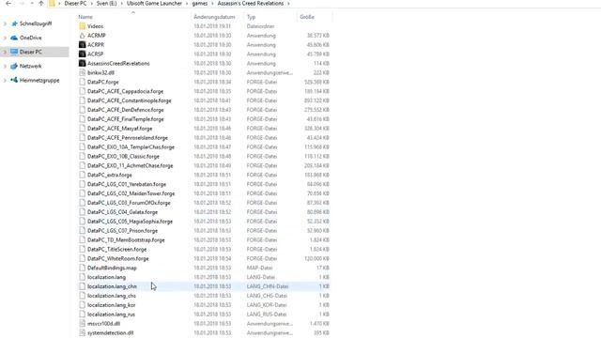Screen dimensions: 601x338
Task: Select DataPC_LGS_C05_HagiaSophia.forge file
Action: coord(130,222)
